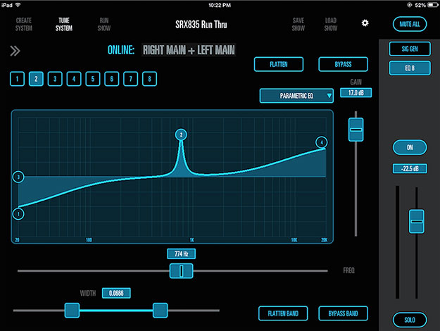Edit the 17.0 dB gain field
Viewport: 440px width, 331px height.
click(356, 93)
